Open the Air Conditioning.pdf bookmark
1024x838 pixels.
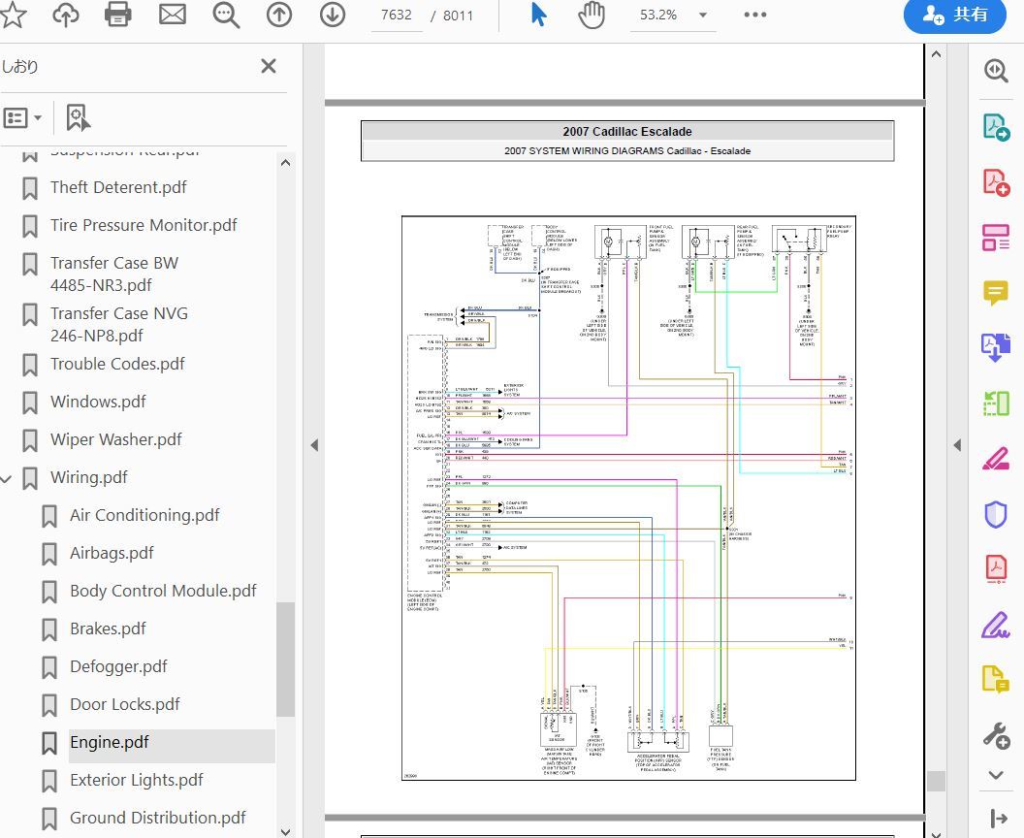click(x=144, y=515)
